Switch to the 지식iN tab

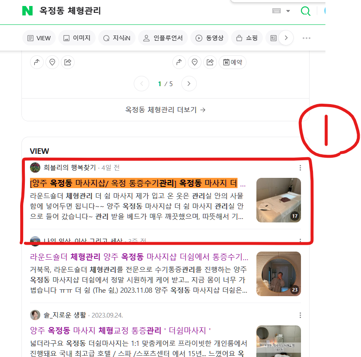coord(117,38)
